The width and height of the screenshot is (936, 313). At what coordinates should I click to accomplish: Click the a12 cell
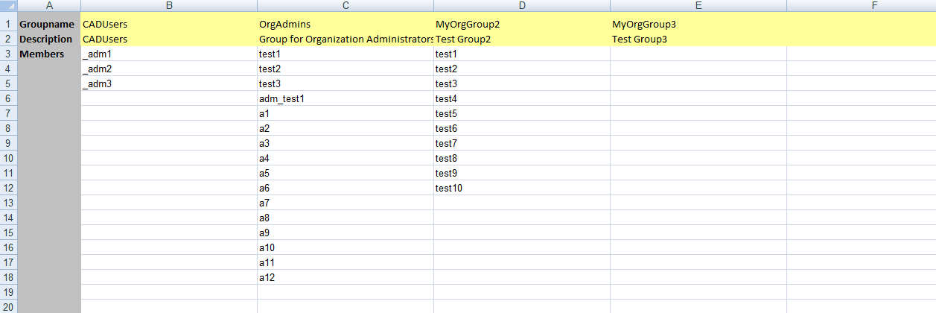pos(346,277)
